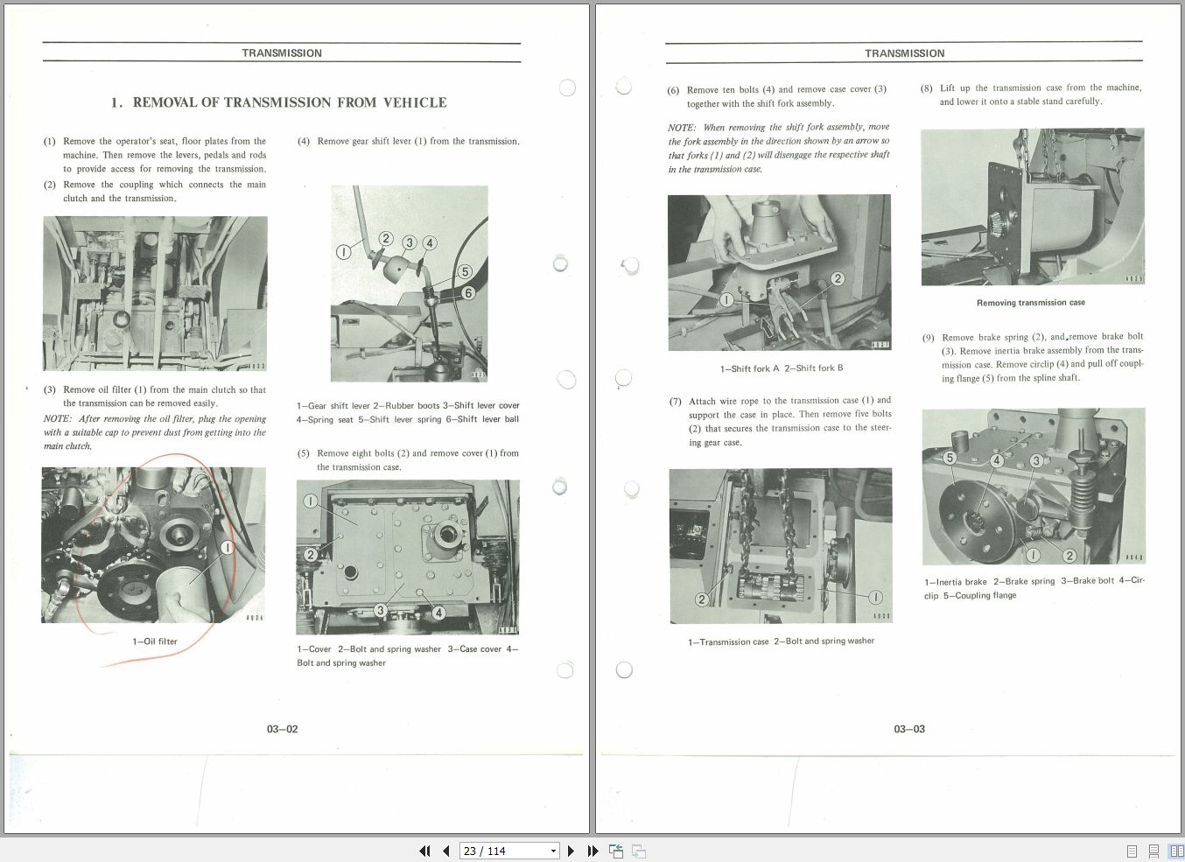The image size is (1185, 862).
Task: Click the wire rope transmission case photo
Action: pyautogui.click(x=781, y=546)
